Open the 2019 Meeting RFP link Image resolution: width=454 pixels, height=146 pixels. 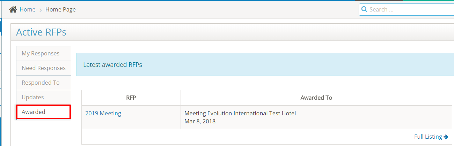click(x=103, y=113)
